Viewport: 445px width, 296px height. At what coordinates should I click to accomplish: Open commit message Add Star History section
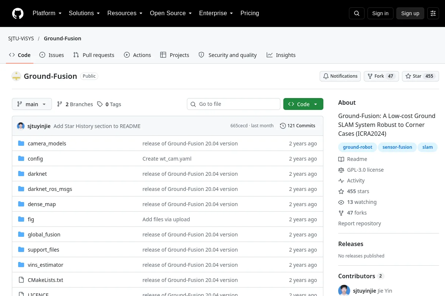[x=97, y=126]
